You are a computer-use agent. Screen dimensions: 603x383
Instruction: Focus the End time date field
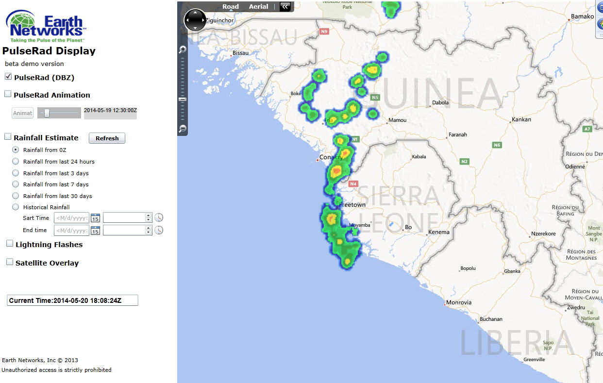pos(72,230)
